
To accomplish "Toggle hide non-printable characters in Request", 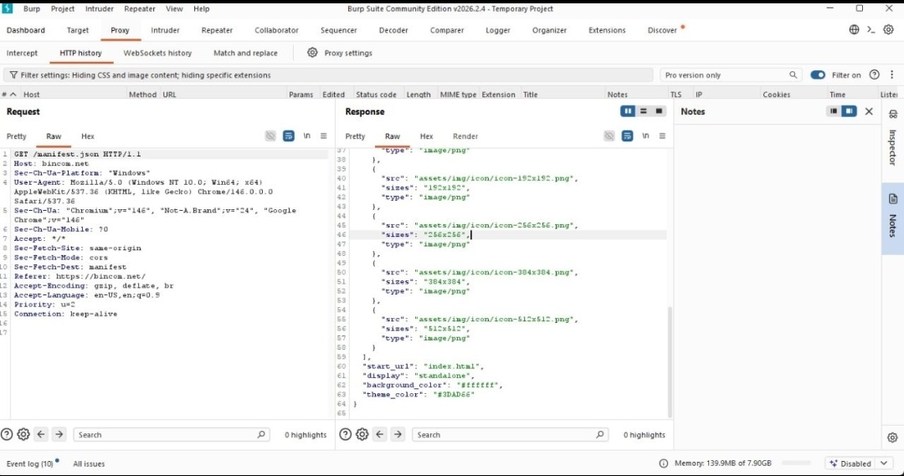I will point(270,136).
